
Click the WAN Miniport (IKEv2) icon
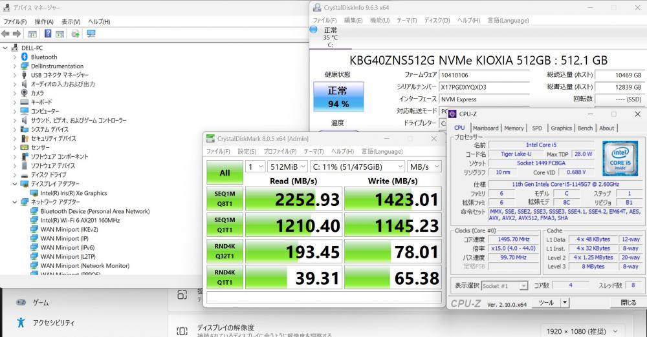click(34, 229)
